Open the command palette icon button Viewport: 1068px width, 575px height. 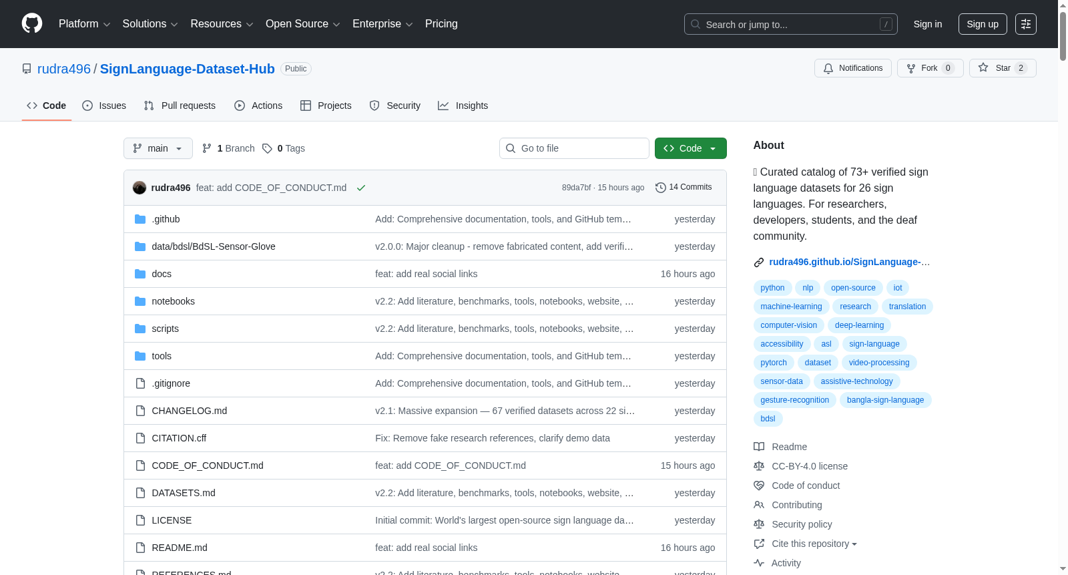[1026, 24]
